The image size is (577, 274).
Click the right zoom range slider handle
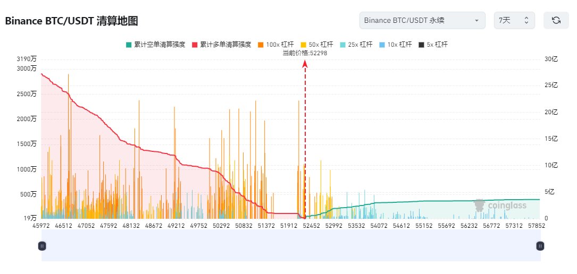pyautogui.click(x=540, y=246)
